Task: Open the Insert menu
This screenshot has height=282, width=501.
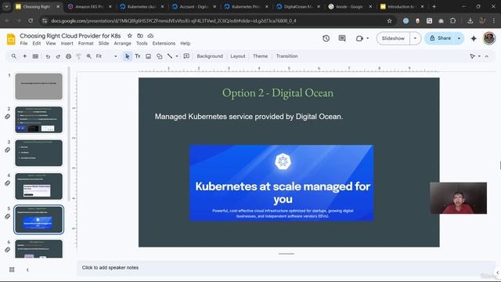Action: 67,43
